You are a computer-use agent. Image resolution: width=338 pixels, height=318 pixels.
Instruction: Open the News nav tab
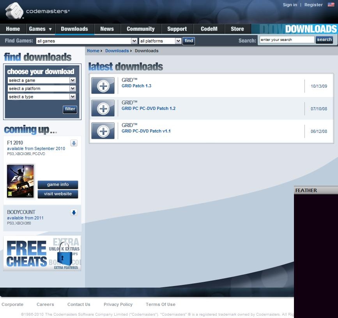107,29
